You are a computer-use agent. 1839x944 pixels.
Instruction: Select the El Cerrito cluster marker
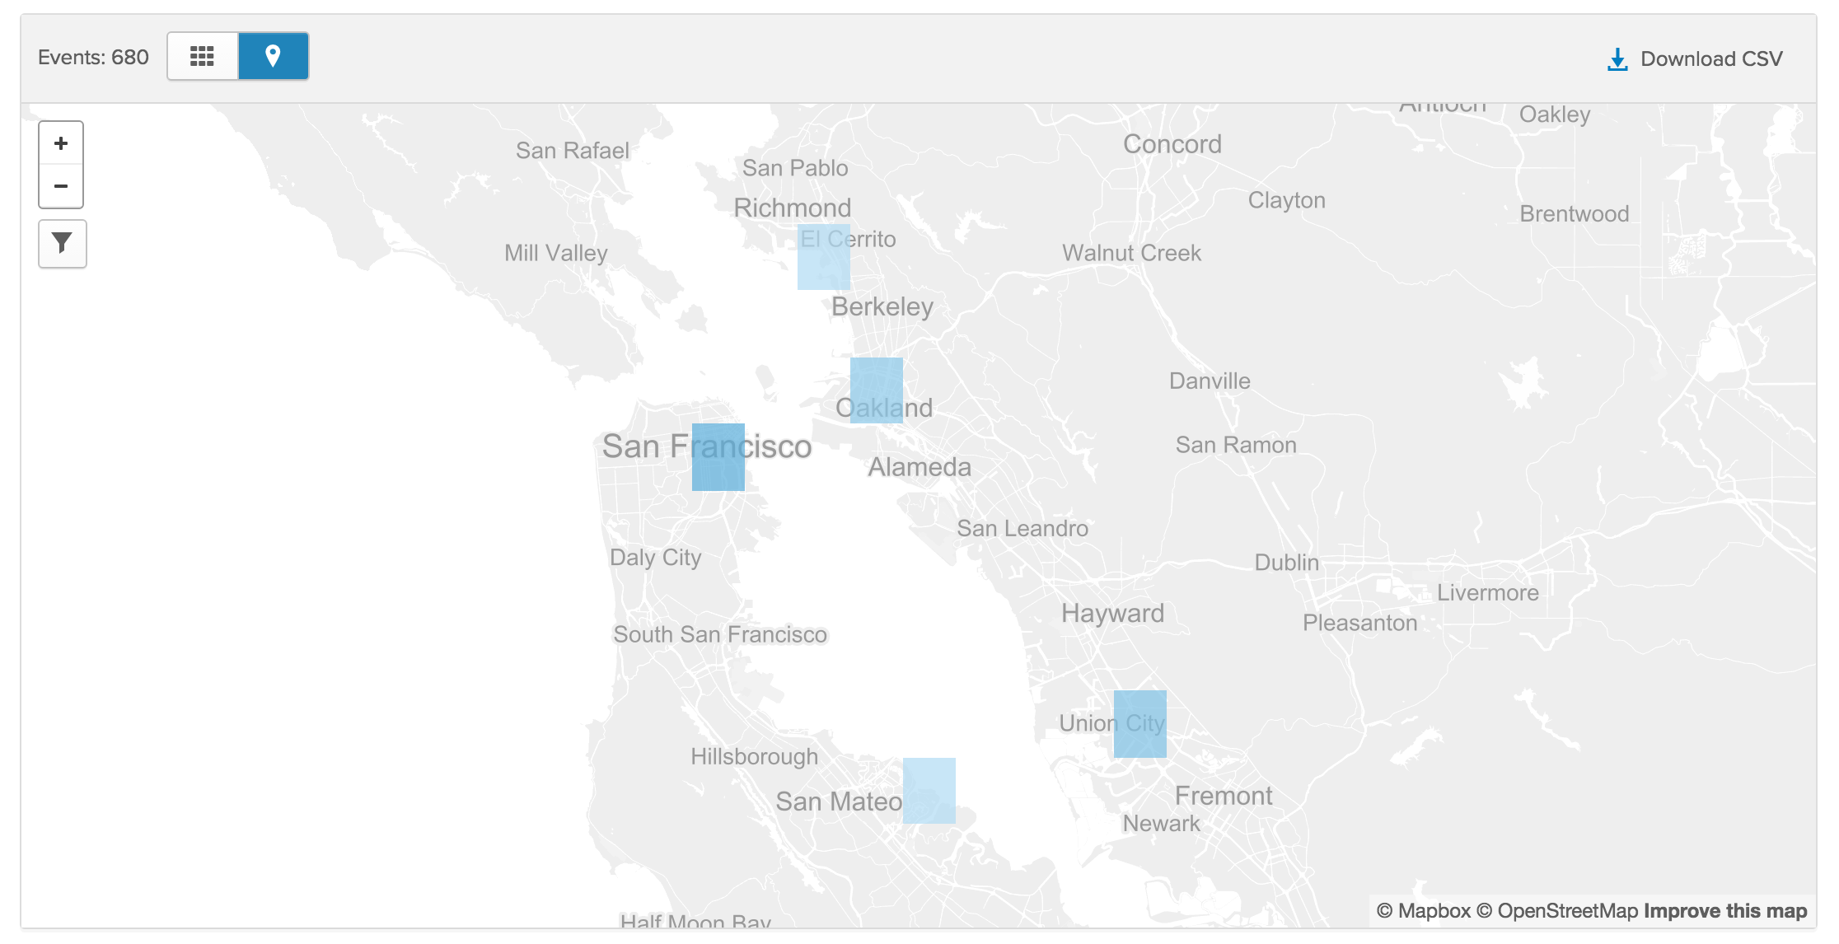click(823, 258)
